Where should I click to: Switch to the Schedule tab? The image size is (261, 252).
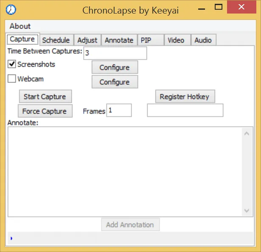pyautogui.click(x=56, y=40)
